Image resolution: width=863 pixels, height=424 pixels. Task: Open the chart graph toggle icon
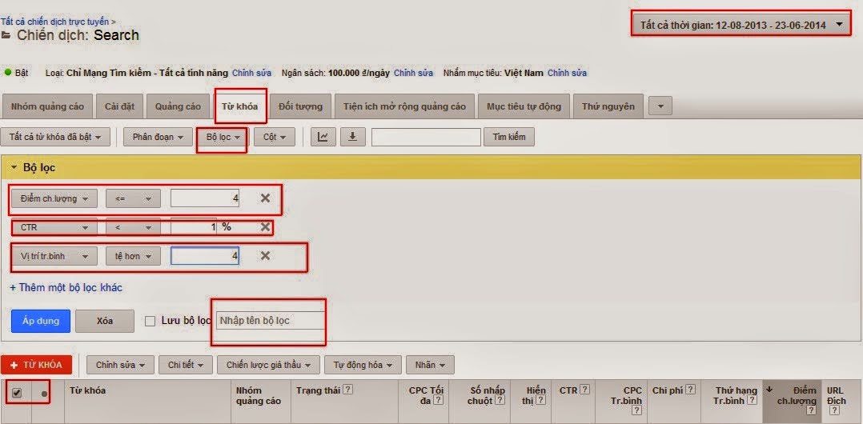point(323,137)
